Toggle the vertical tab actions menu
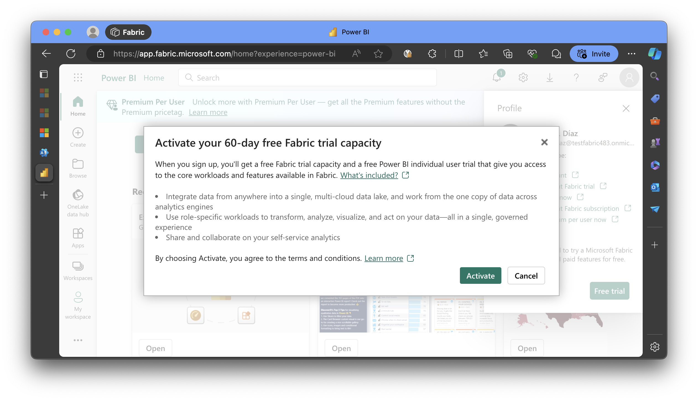698x400 pixels. pos(44,74)
